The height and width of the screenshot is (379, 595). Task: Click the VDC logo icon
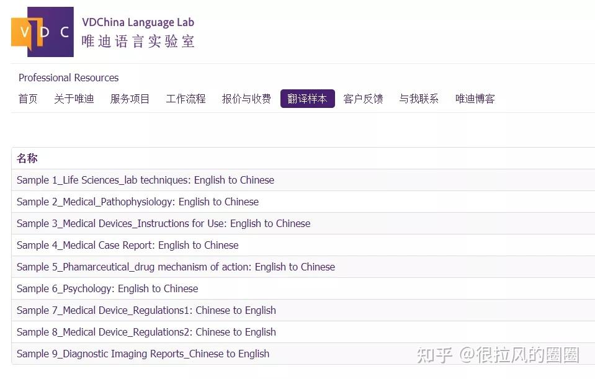pos(42,32)
